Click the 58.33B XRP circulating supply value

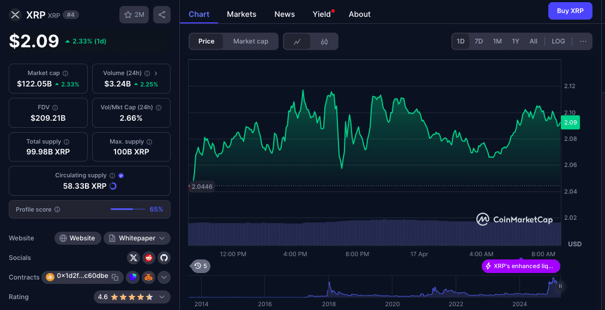click(85, 187)
